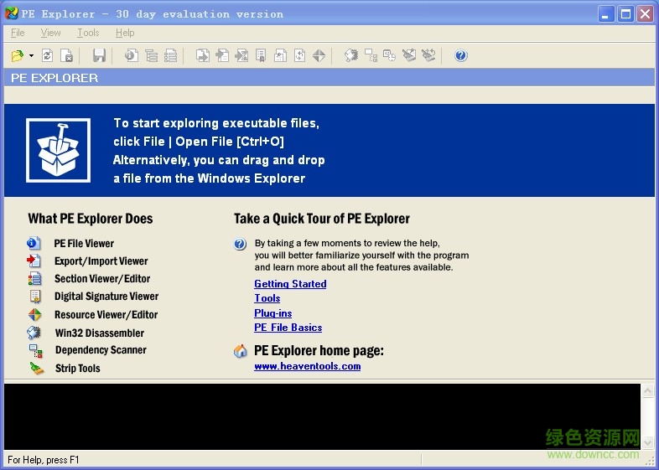The image size is (659, 470).
Task: Open the Plug-ins help link
Action: click(272, 313)
